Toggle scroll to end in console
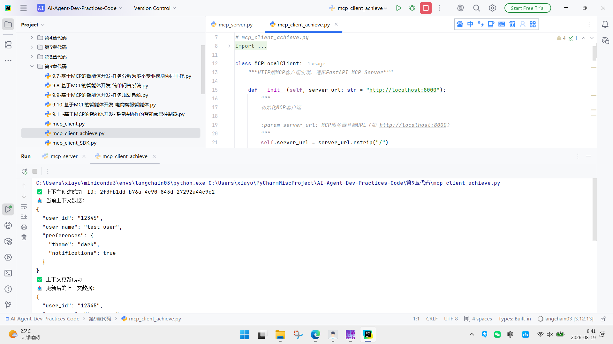Screen dimensions: 613x344 coord(24,217)
